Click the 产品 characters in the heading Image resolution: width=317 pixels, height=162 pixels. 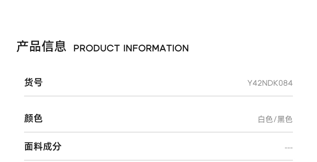click(x=28, y=47)
